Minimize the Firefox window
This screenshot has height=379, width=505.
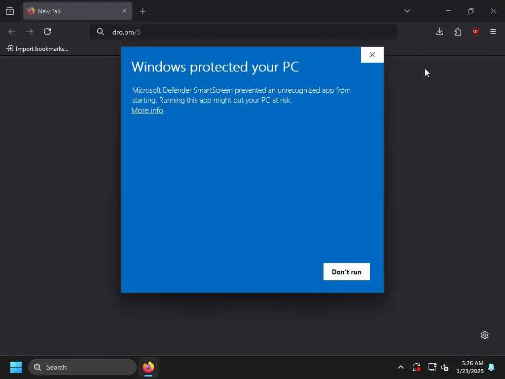pyautogui.click(x=448, y=11)
